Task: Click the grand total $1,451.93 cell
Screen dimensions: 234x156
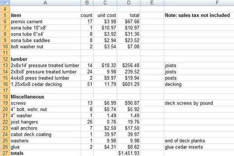Action: [129, 153]
